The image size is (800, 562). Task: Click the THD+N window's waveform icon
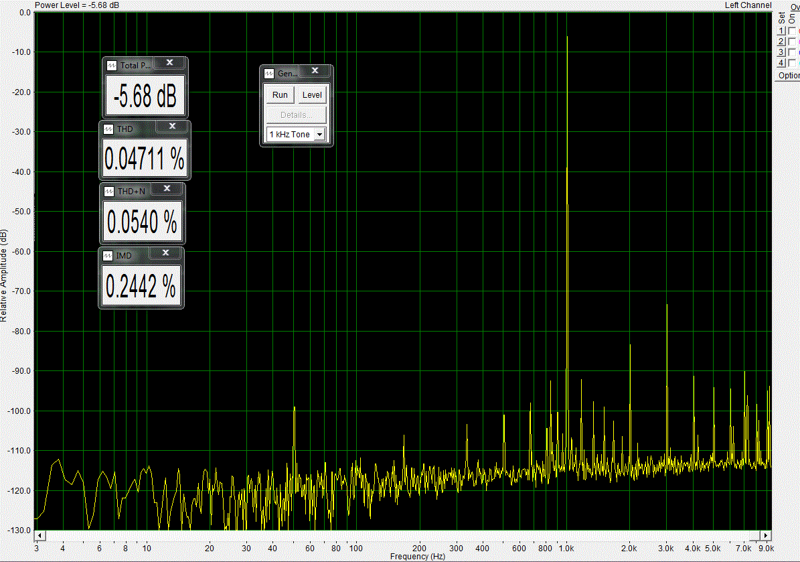108,192
